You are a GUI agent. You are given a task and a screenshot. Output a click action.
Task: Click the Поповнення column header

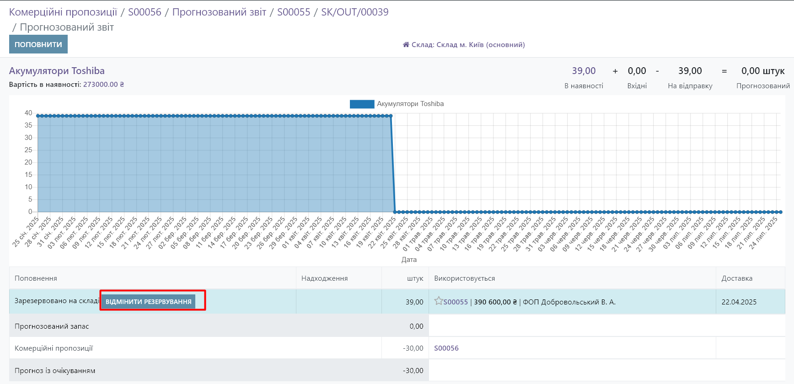click(36, 278)
